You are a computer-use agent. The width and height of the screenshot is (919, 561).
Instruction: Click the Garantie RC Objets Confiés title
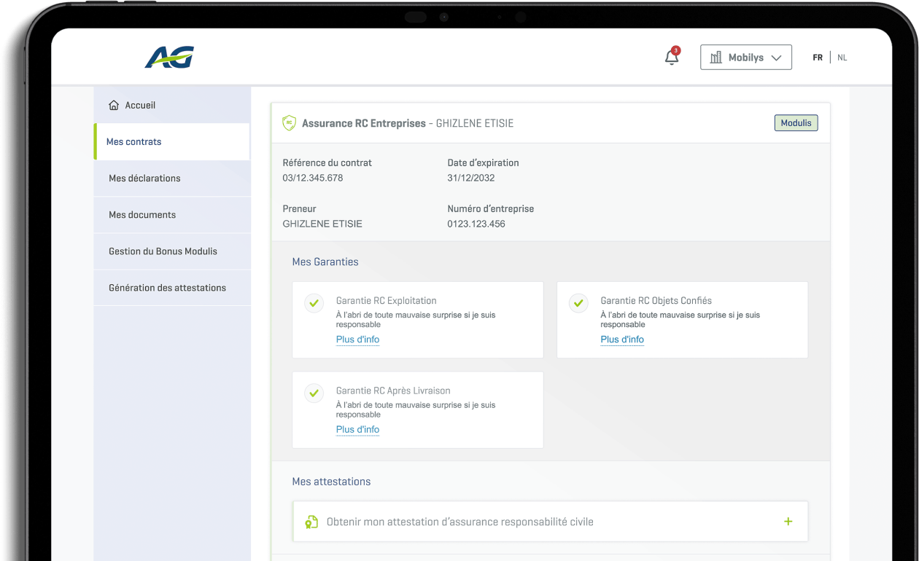point(656,300)
